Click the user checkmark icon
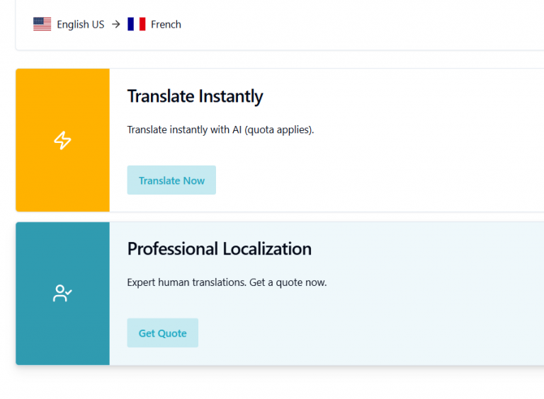 tap(62, 294)
